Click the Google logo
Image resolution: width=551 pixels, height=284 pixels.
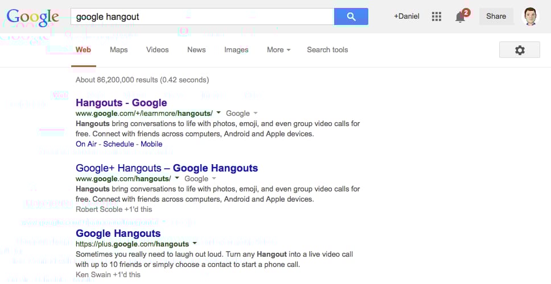click(32, 17)
